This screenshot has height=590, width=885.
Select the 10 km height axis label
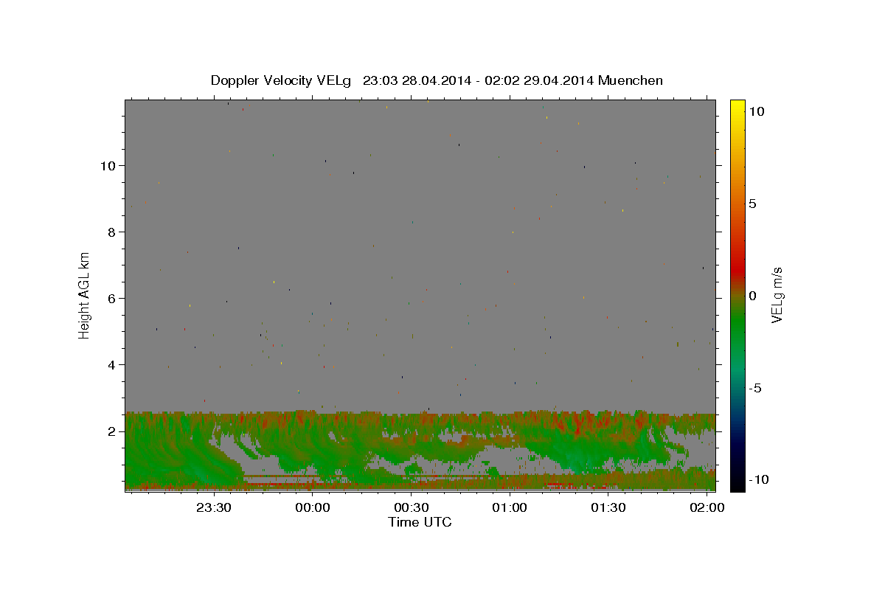pyautogui.click(x=107, y=165)
